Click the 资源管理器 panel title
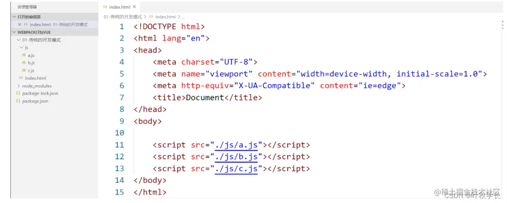This screenshot has height=203, width=507. point(27,7)
